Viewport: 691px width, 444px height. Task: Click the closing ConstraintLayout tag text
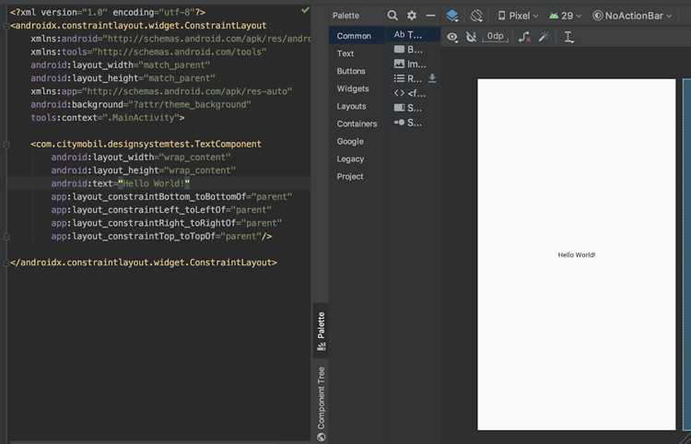(143, 263)
